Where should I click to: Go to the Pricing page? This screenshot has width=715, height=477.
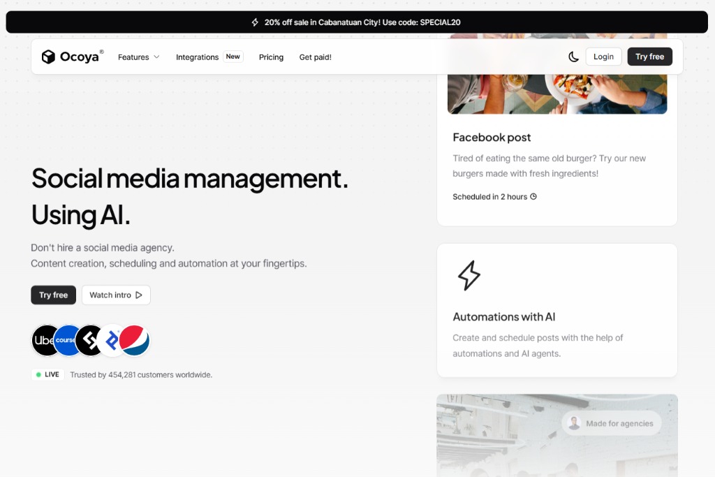pyautogui.click(x=271, y=57)
